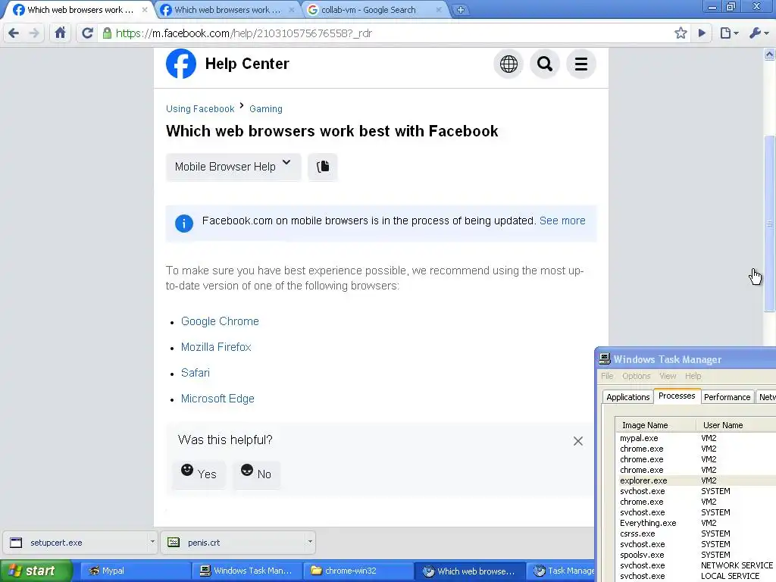The image size is (776, 582).
Task: Switch to Performance tab in Task Manager
Action: [727, 397]
